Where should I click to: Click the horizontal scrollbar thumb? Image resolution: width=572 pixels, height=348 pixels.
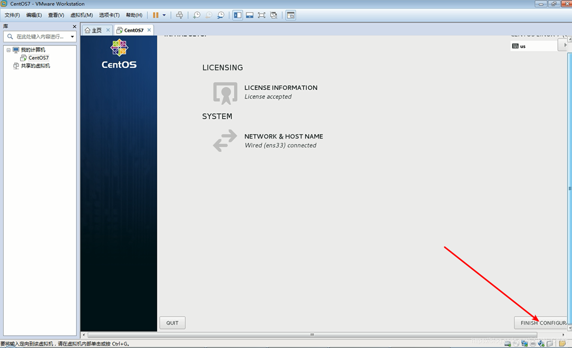(x=311, y=335)
